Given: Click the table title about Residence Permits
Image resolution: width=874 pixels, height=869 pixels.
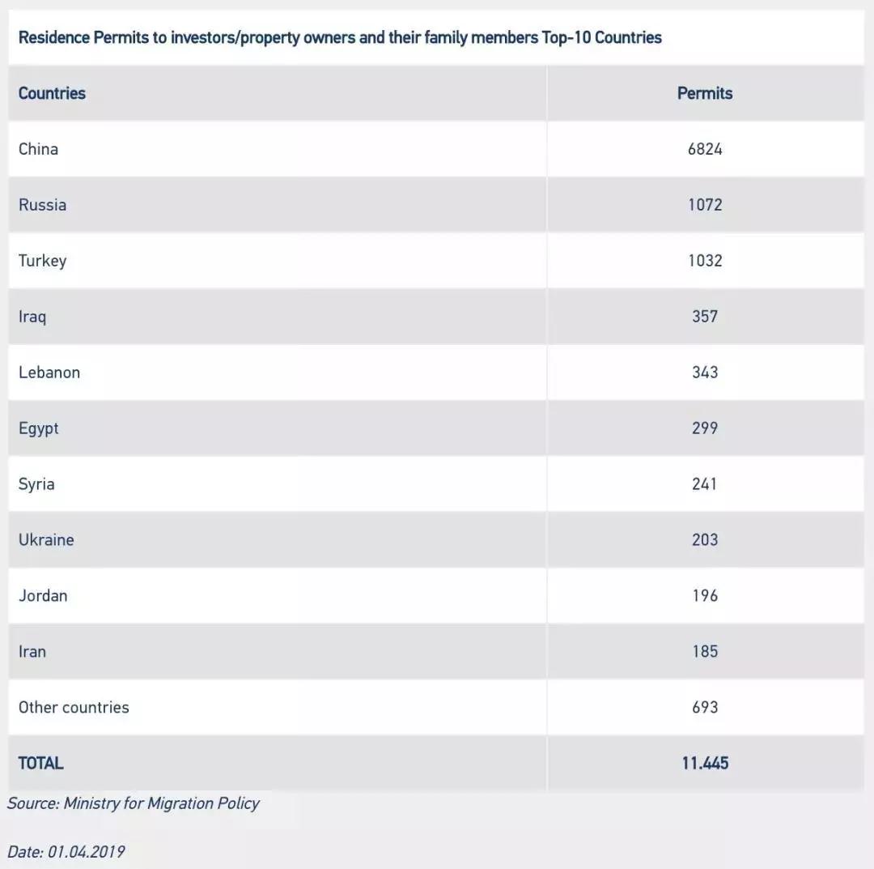Looking at the screenshot, I should pos(340,37).
